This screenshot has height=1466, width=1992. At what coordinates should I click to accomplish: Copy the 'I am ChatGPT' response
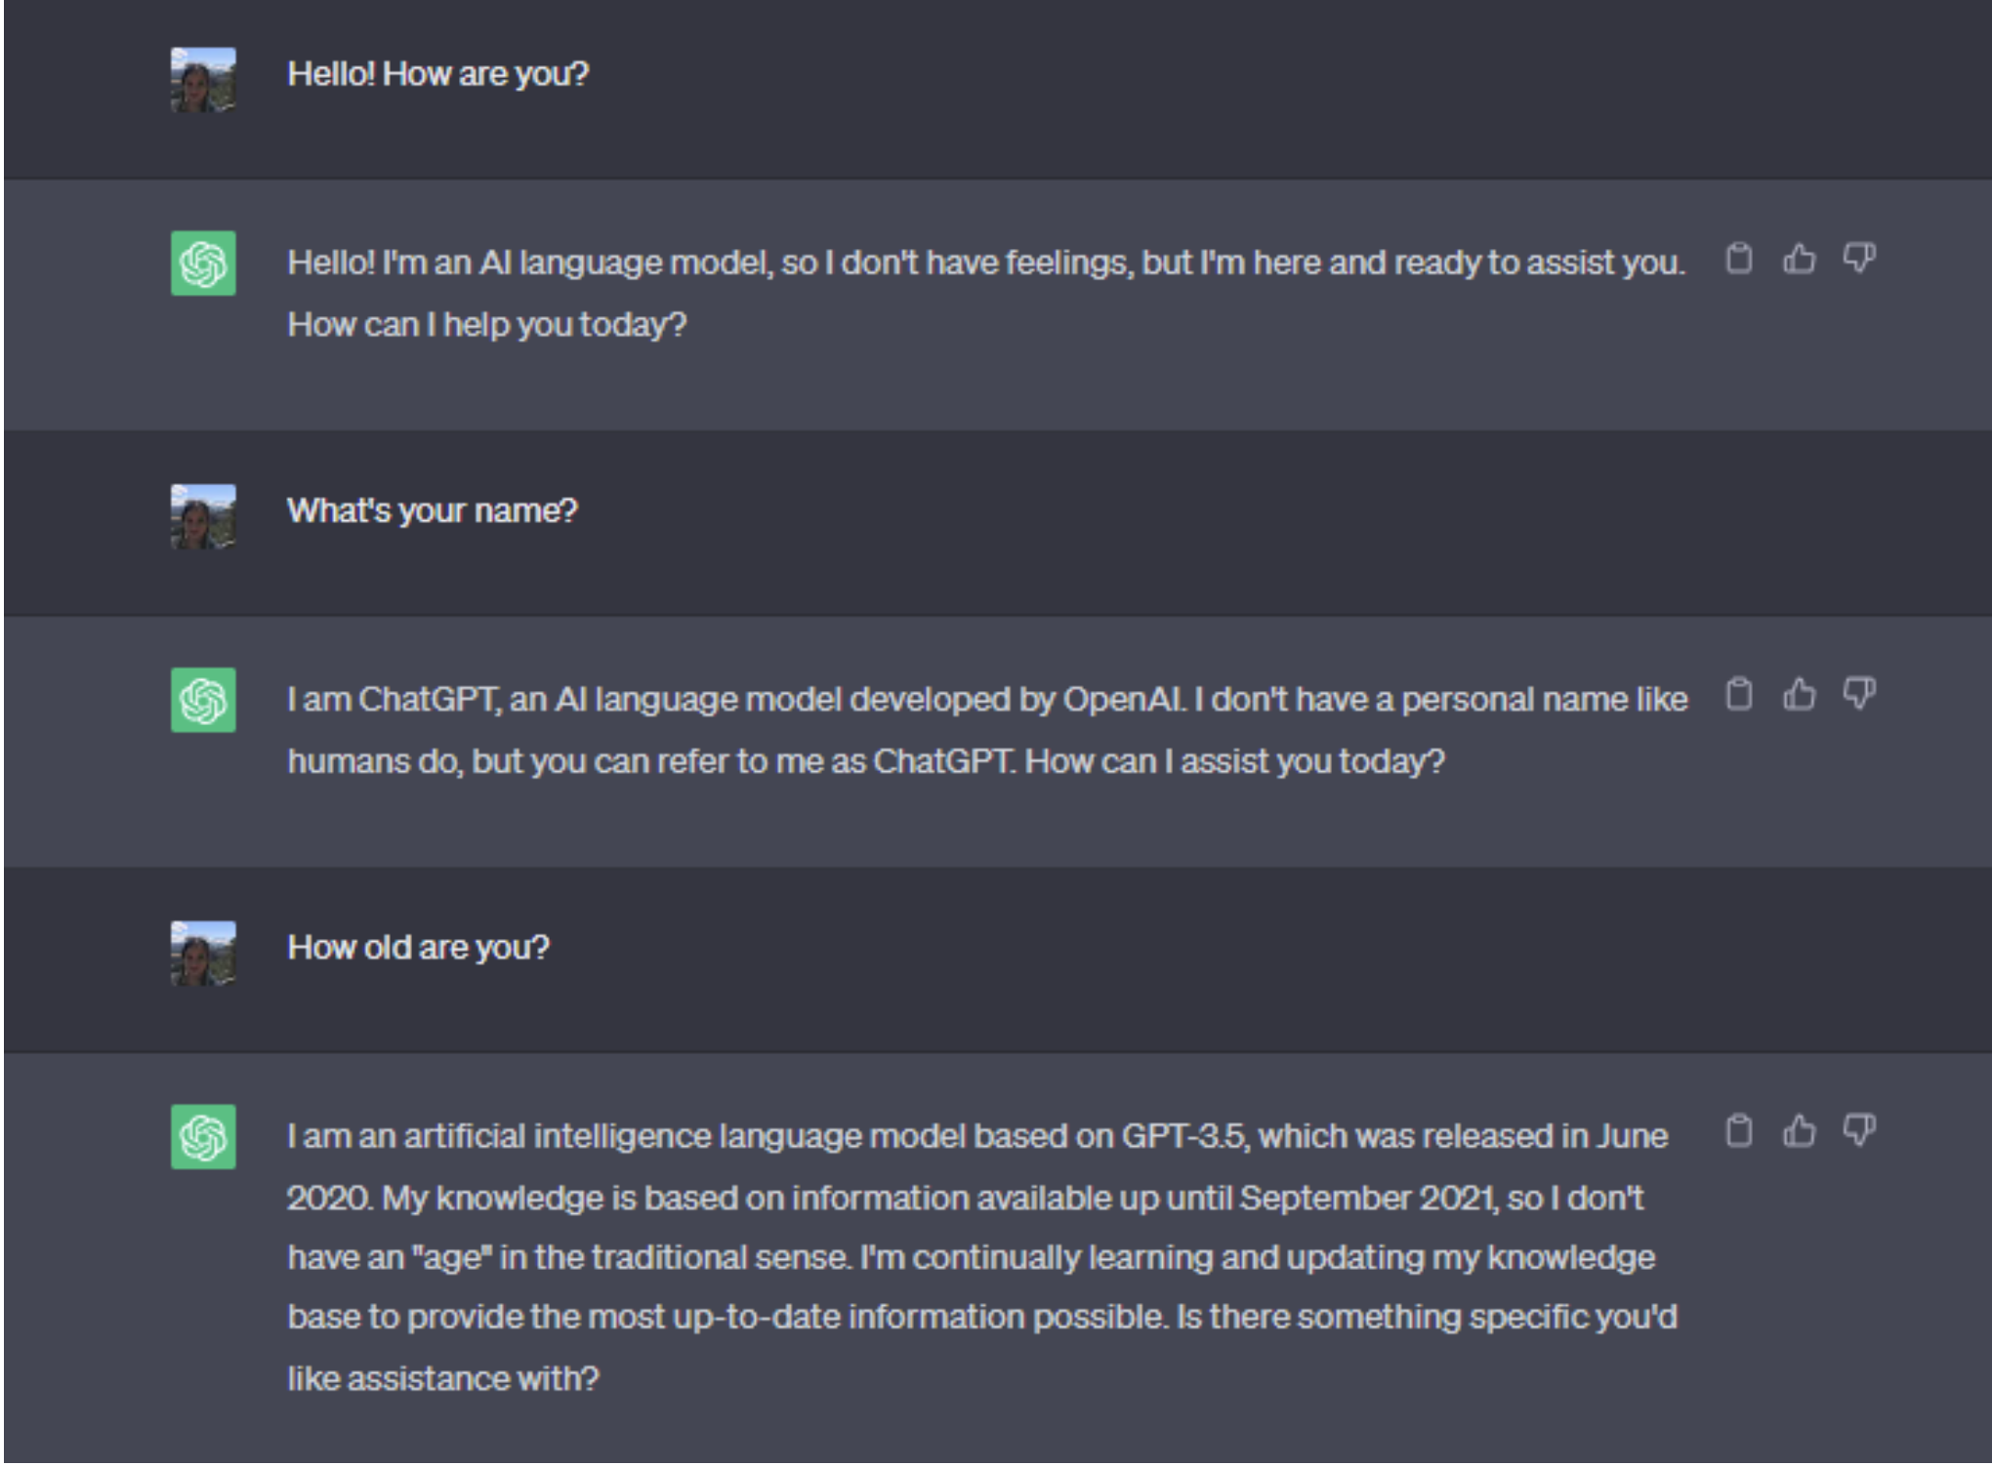pos(1739,694)
